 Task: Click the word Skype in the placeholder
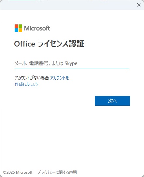pyautogui.click(x=71, y=63)
